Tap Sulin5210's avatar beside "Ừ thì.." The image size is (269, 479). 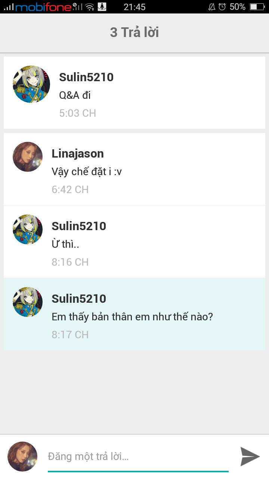[28, 229]
